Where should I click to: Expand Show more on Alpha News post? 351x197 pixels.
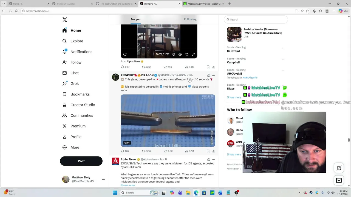[x=128, y=185]
